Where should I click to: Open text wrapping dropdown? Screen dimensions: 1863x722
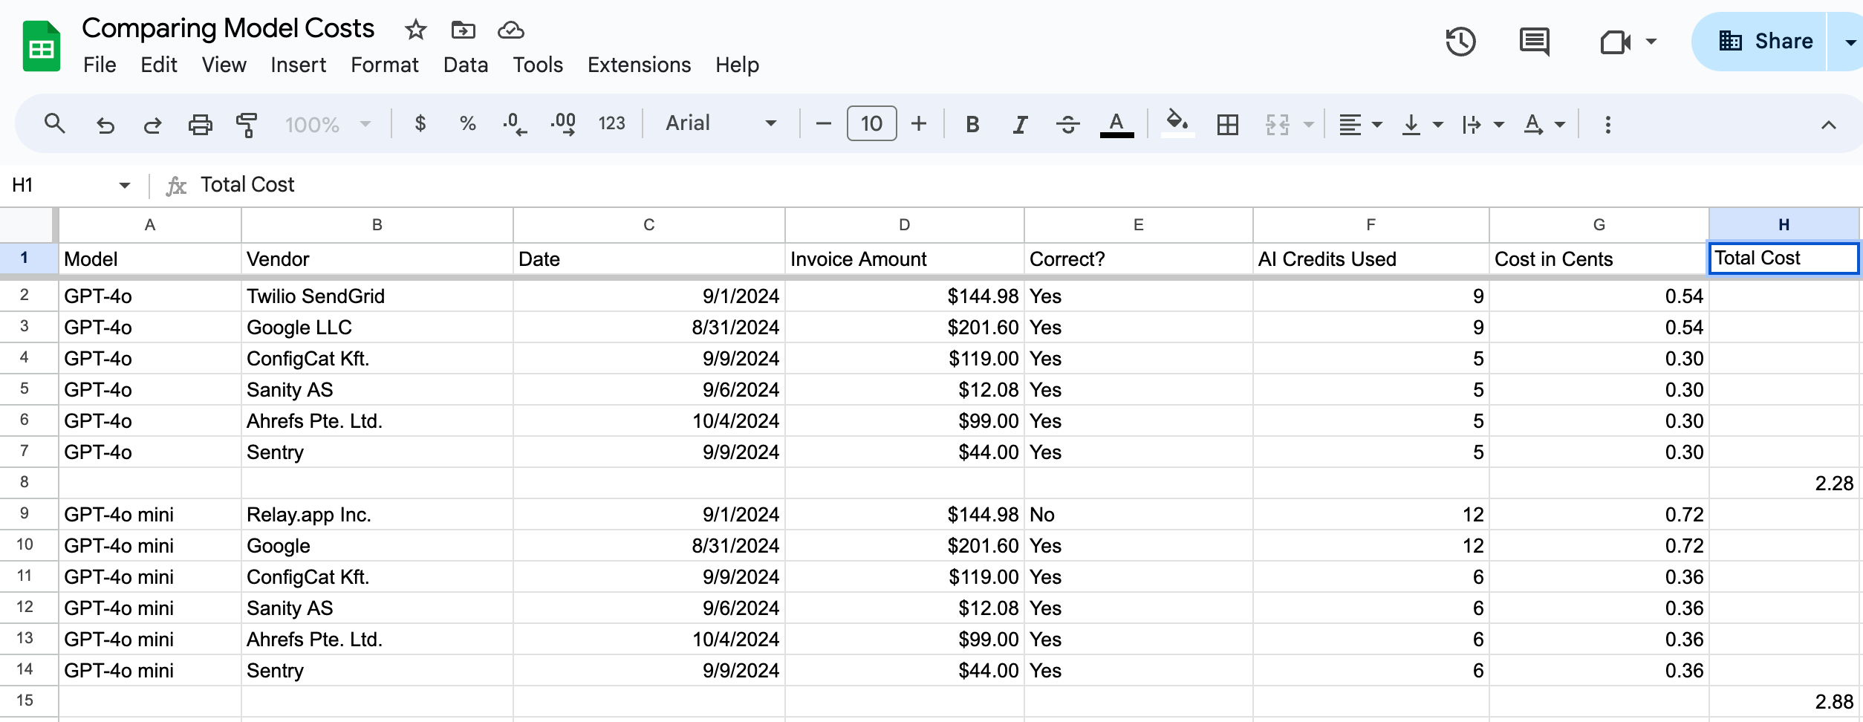coord(1482,124)
